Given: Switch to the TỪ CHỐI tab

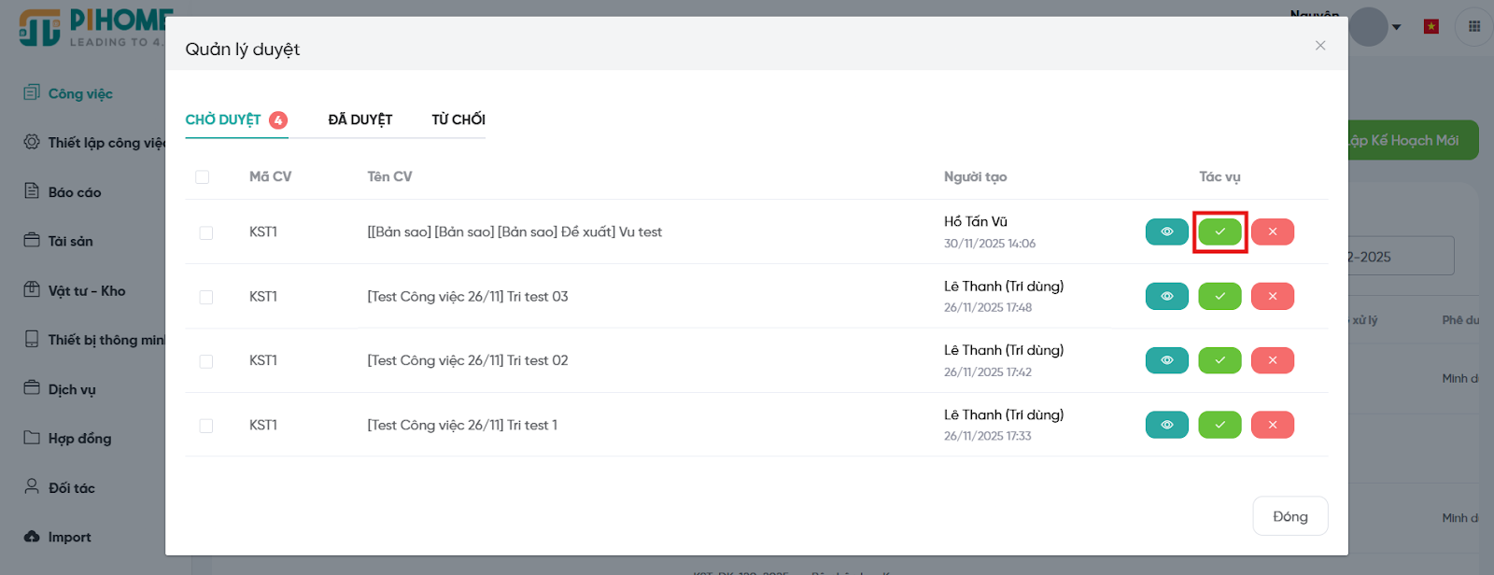Looking at the screenshot, I should 458,119.
